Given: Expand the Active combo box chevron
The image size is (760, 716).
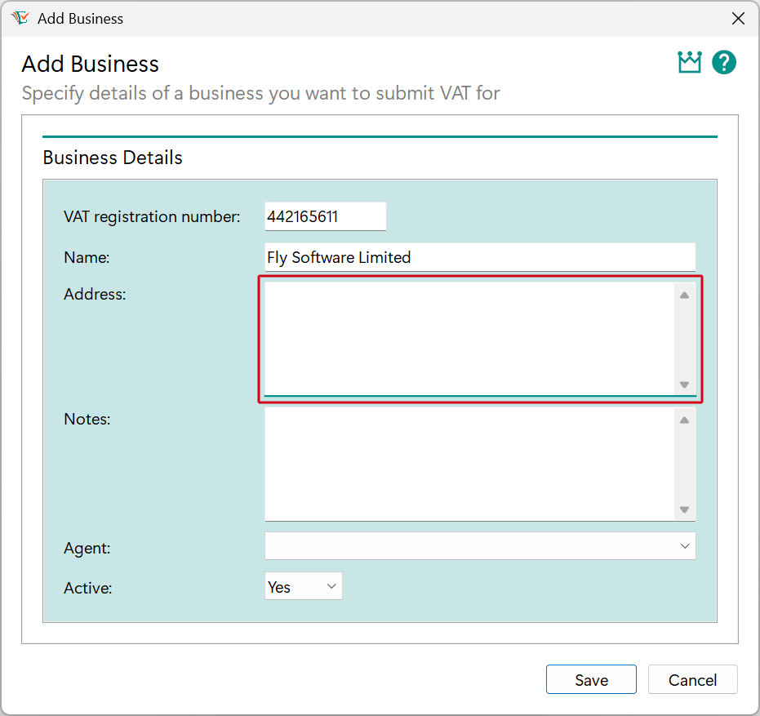Looking at the screenshot, I should pos(330,585).
